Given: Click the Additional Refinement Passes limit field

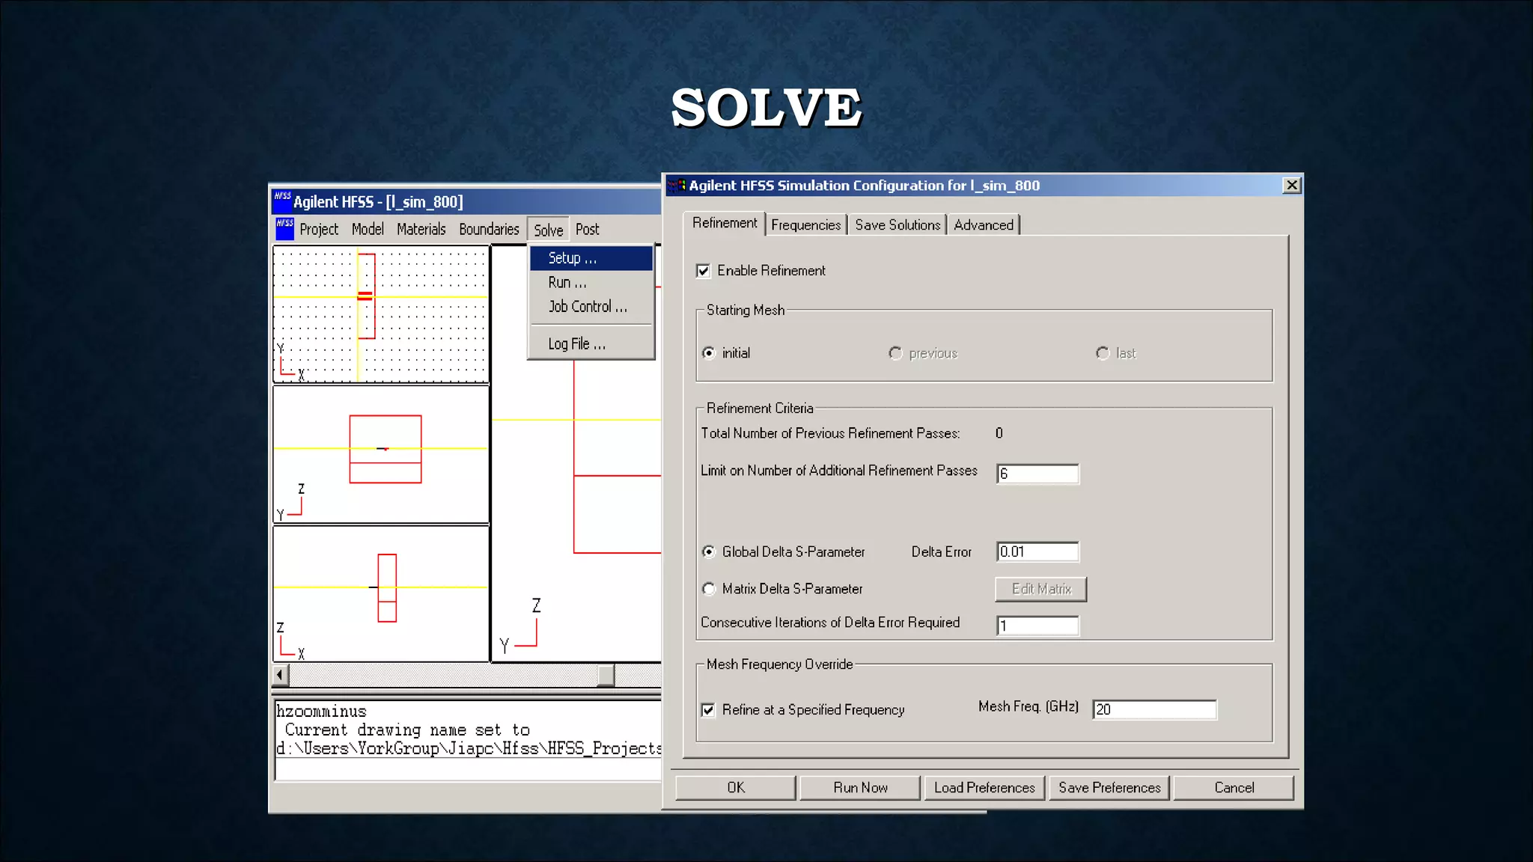Looking at the screenshot, I should click(1037, 474).
